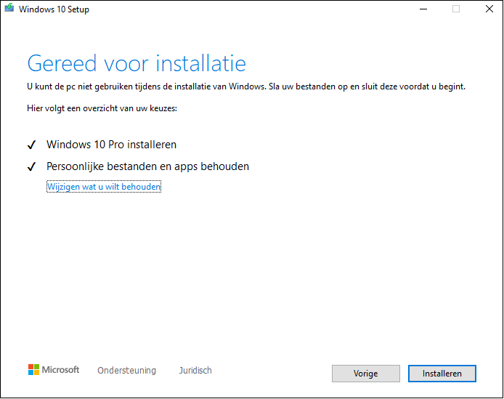Viewport: 504px width, 399px height.
Task: Go back using the Vorige button
Action: point(366,374)
